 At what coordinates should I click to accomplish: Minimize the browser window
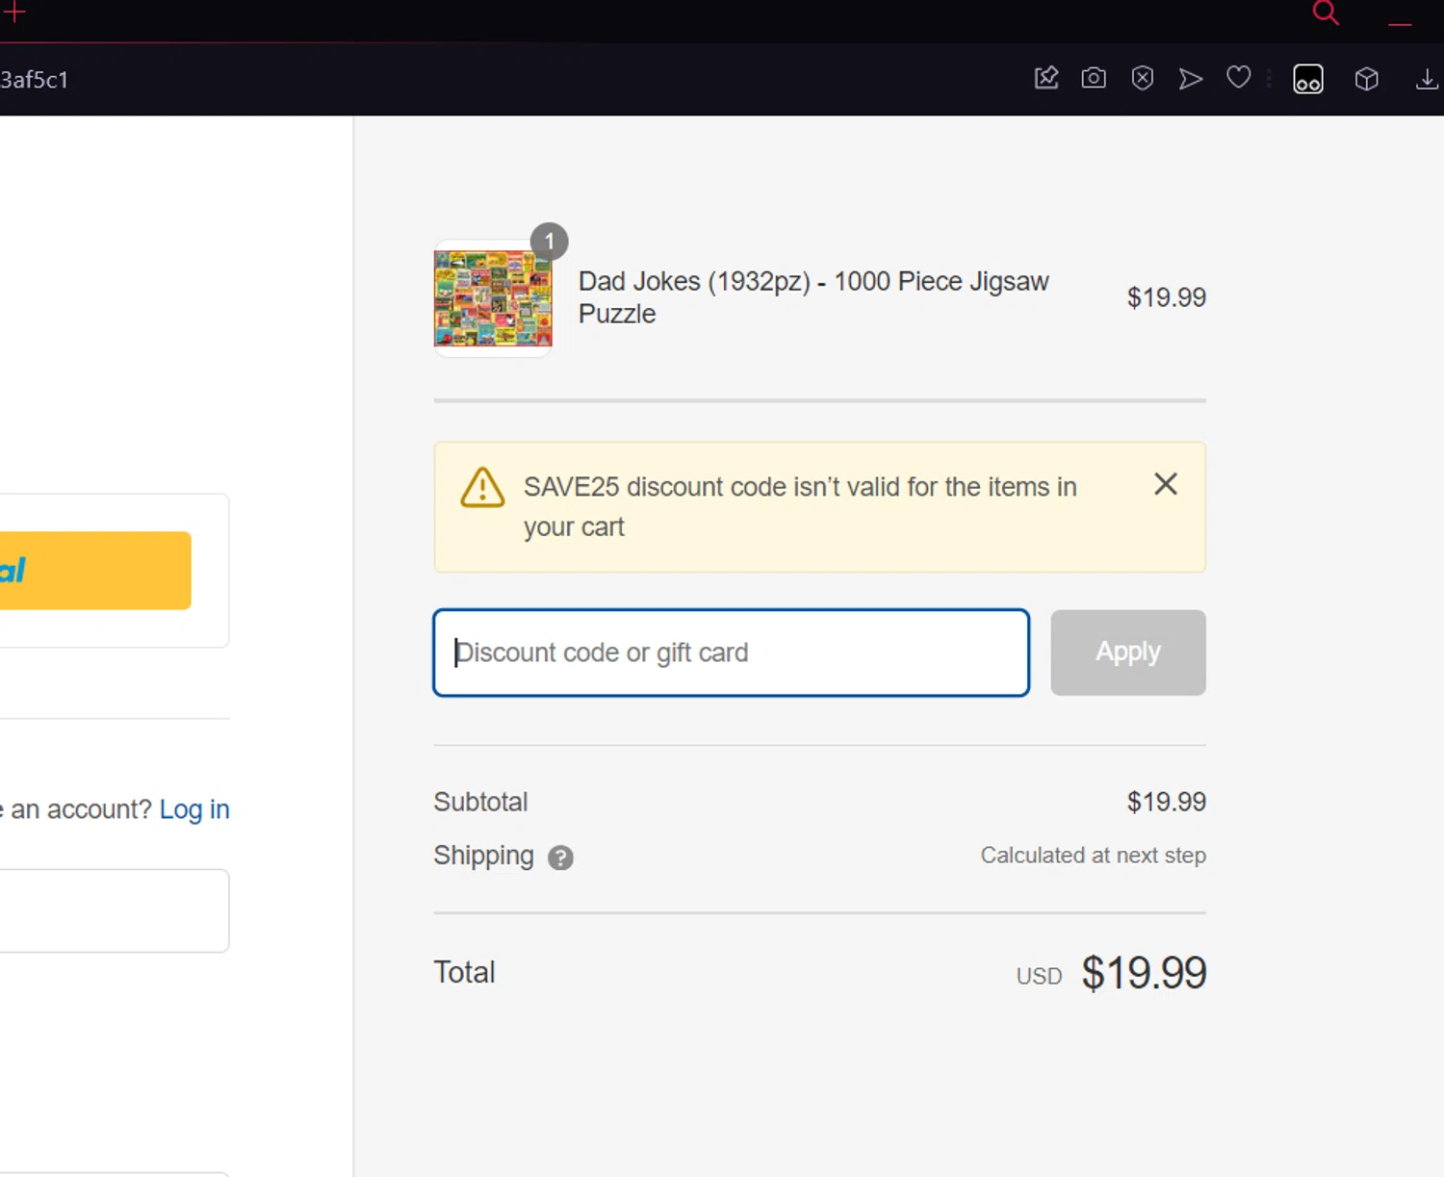click(1400, 23)
